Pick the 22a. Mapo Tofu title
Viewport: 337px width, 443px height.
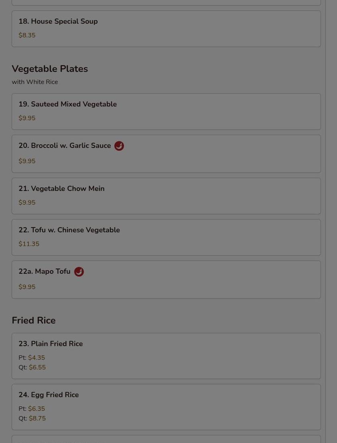pos(45,272)
